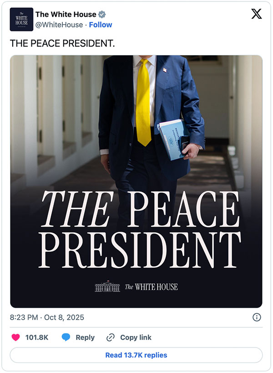Click the White House building logo in image
The height and width of the screenshot is (373, 273).
(107, 286)
